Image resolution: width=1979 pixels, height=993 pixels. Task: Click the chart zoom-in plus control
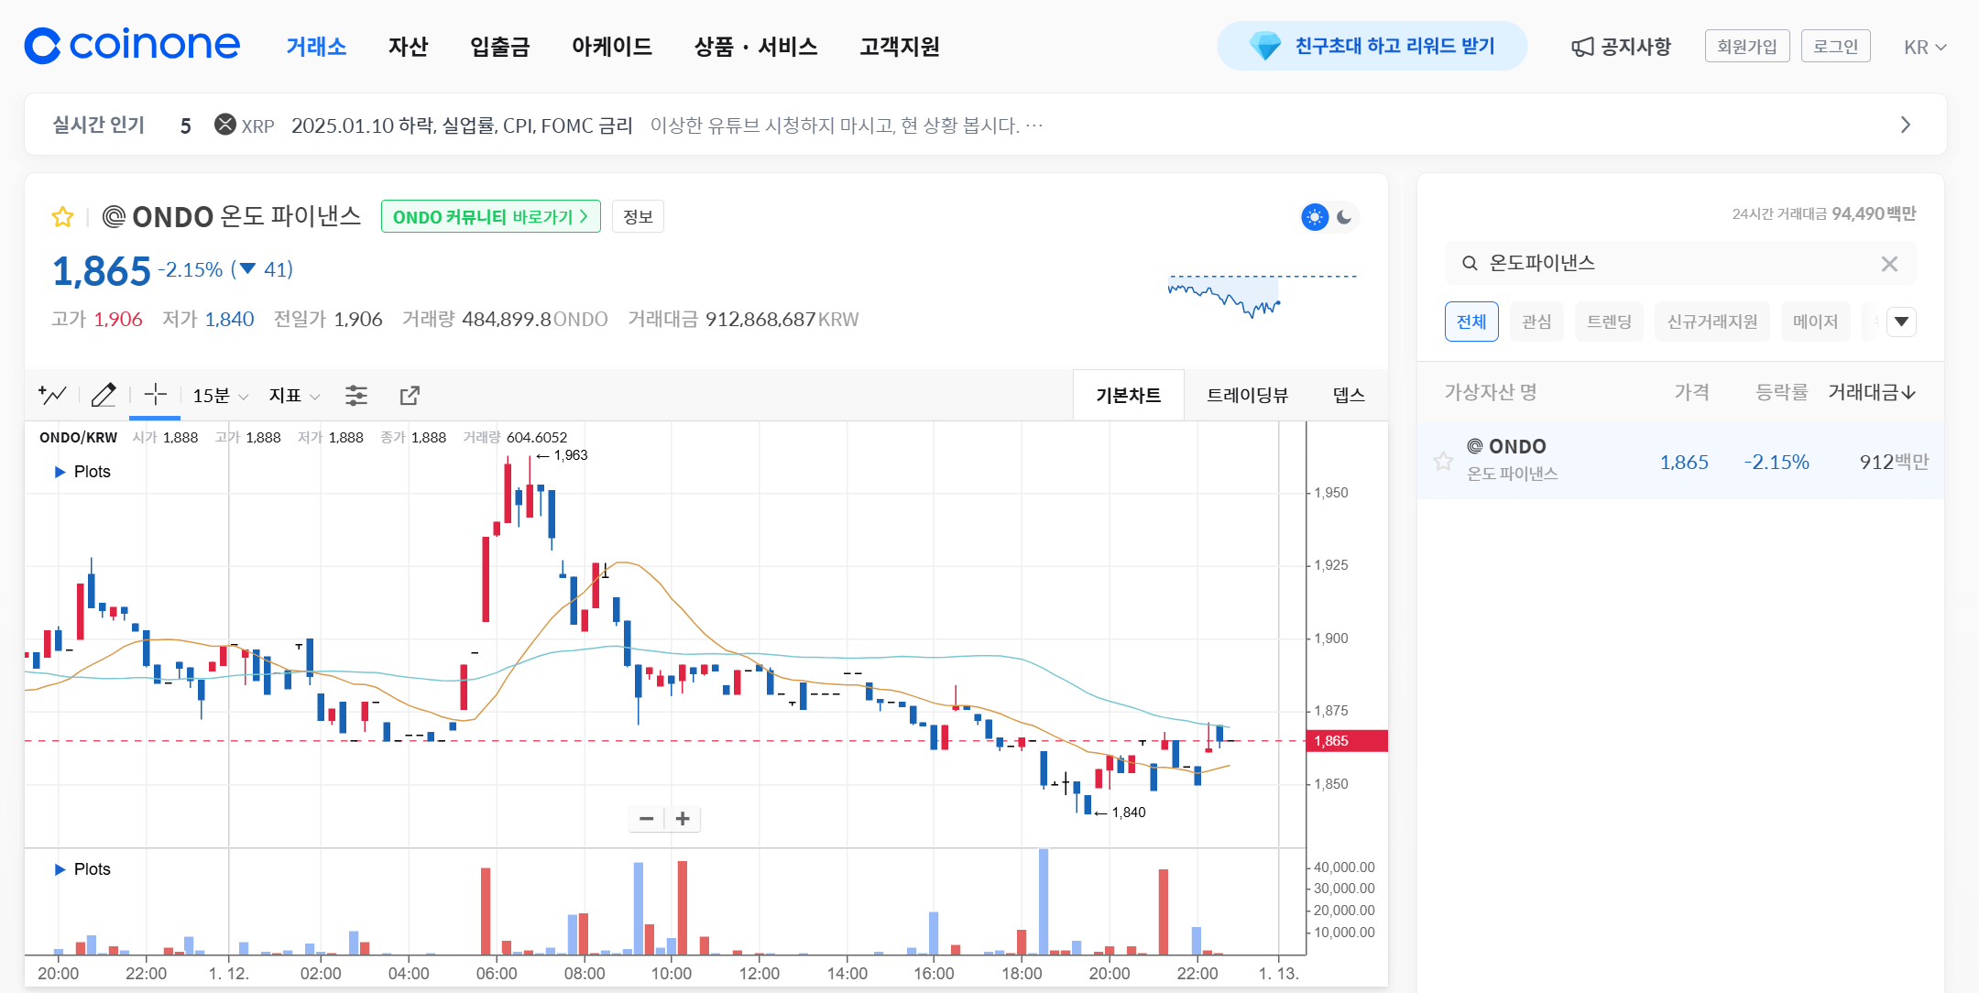(682, 818)
